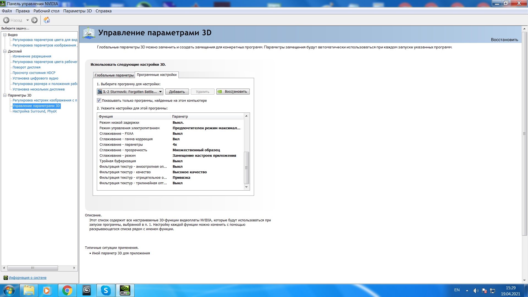Viewport: 528px width, 297px height.
Task: Open Windows Explorer from taskbar
Action: coord(29,290)
